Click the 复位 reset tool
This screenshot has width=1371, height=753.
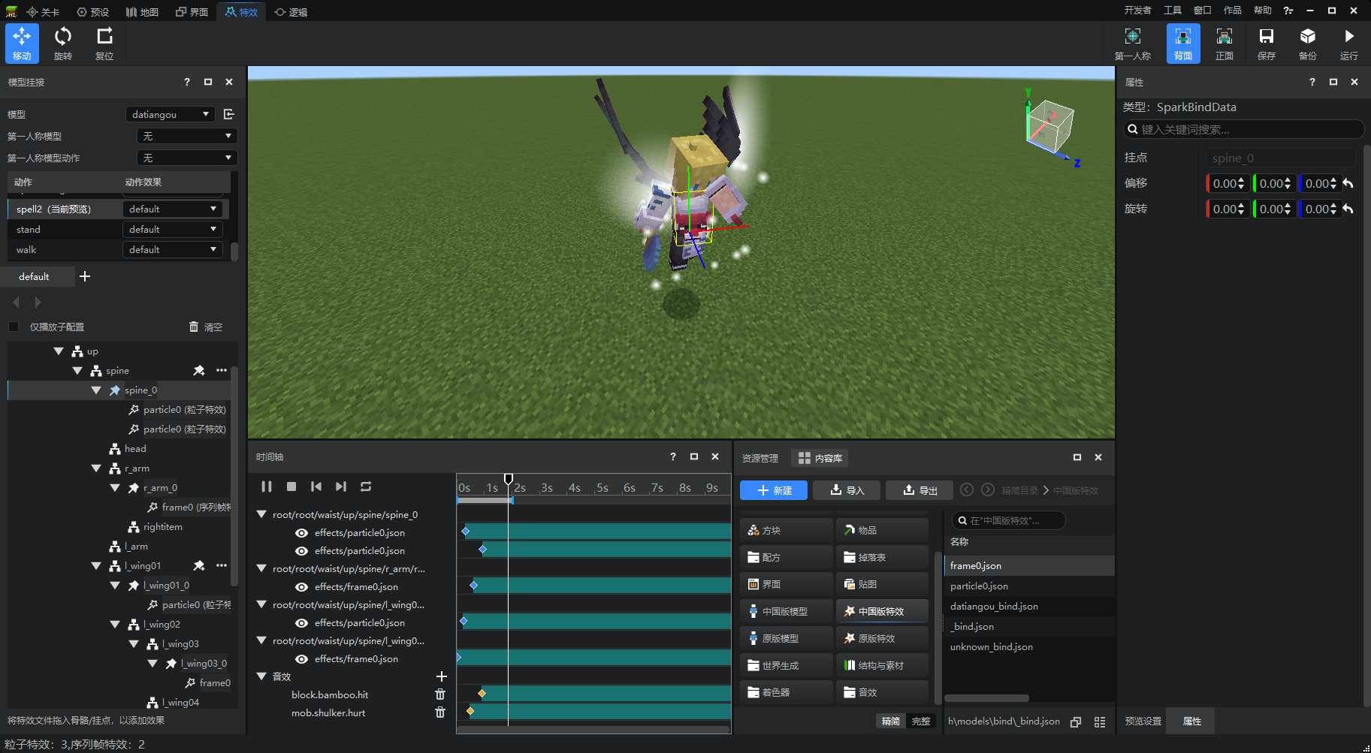tap(104, 44)
